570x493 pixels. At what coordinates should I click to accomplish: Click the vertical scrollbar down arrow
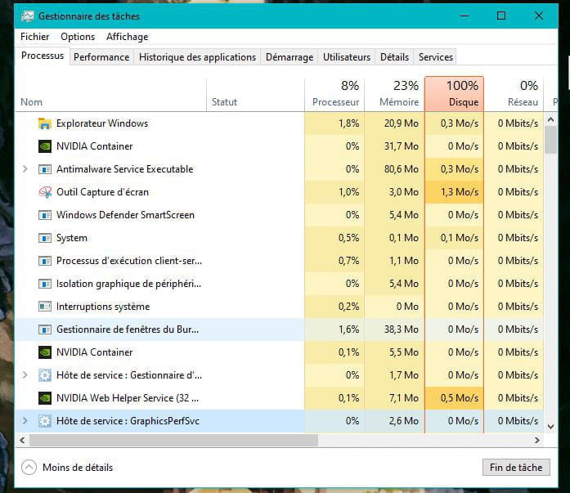click(x=550, y=427)
